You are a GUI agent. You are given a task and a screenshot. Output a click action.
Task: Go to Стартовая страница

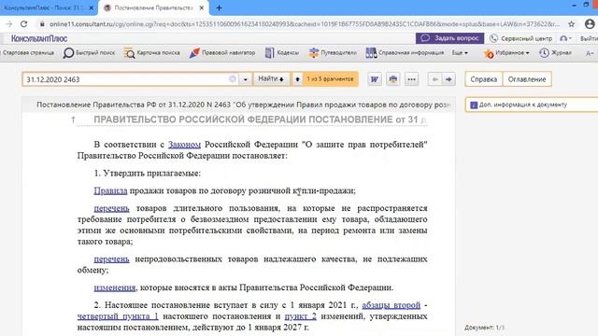click(28, 52)
